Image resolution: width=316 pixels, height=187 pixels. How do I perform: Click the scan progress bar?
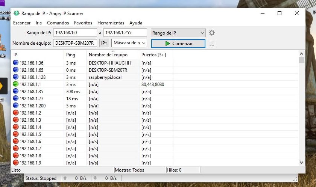pyautogui.click(x=253, y=170)
